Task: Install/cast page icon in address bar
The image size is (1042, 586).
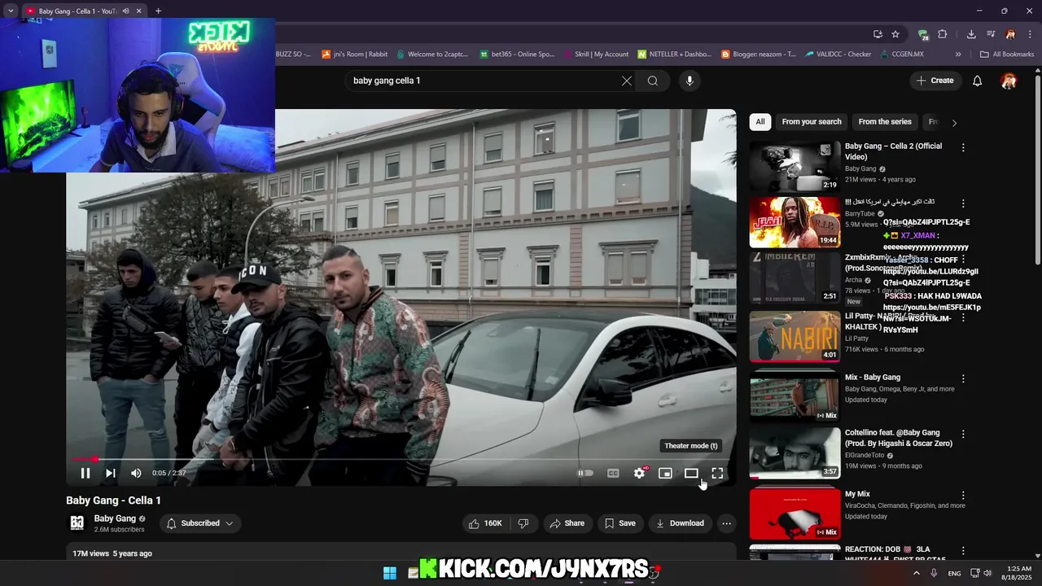Action: (878, 34)
